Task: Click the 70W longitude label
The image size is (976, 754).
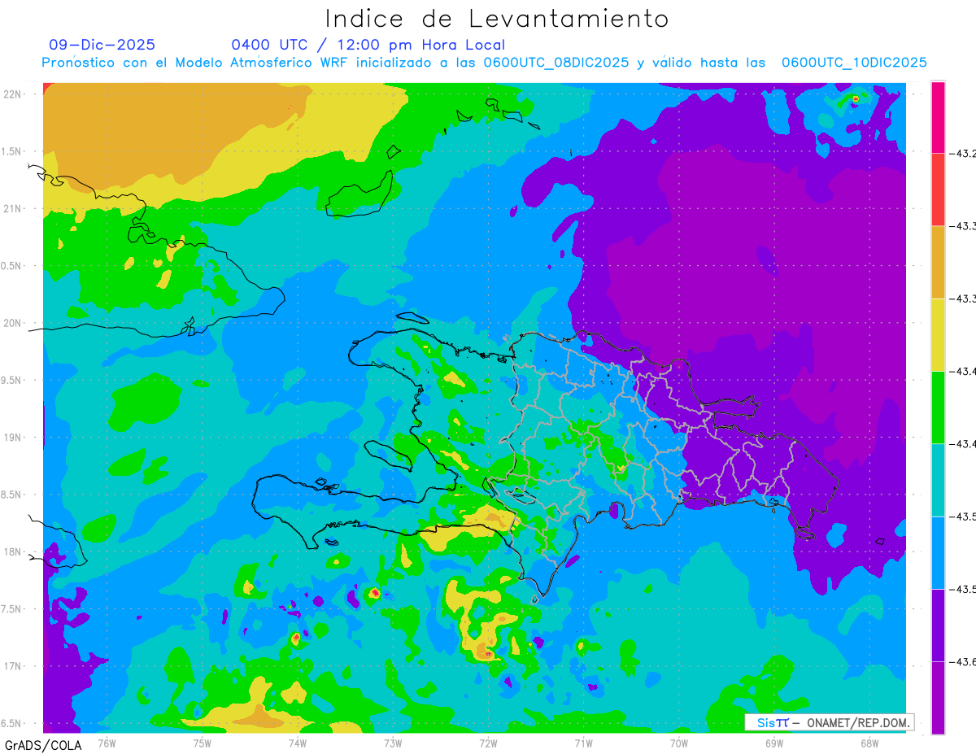Action: [679, 743]
